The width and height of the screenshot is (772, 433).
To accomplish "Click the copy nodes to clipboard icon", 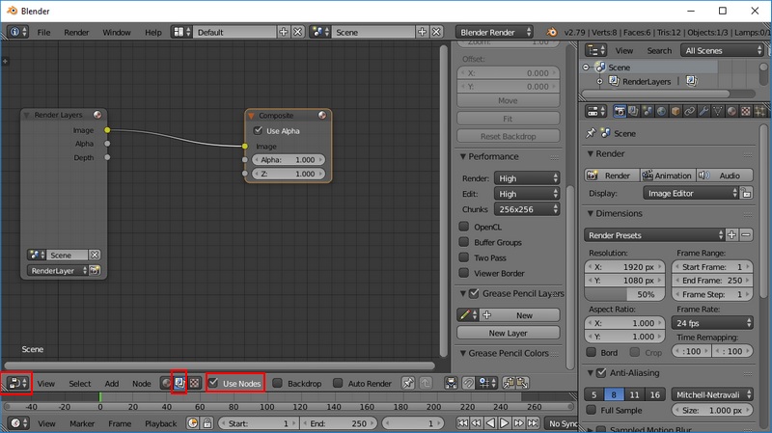I will (x=509, y=383).
